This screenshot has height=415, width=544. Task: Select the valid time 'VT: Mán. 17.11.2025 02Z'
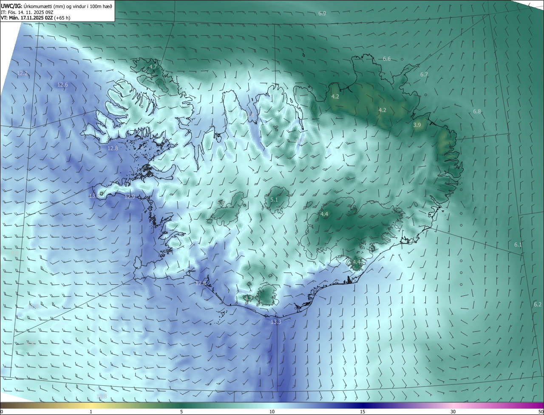click(x=27, y=18)
